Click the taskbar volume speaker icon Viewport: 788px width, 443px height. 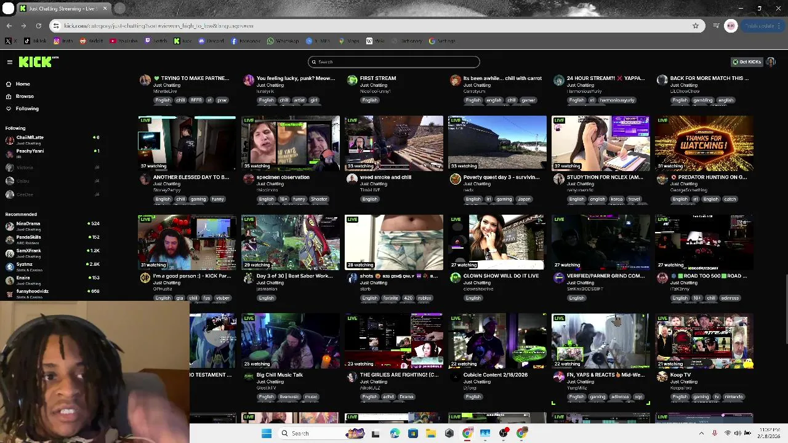[x=738, y=433]
